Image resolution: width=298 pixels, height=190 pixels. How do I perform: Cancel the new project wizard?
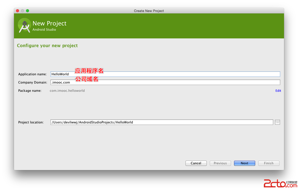[x=196, y=163]
